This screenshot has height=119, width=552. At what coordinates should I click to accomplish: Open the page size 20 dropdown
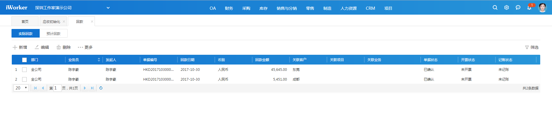point(21,88)
